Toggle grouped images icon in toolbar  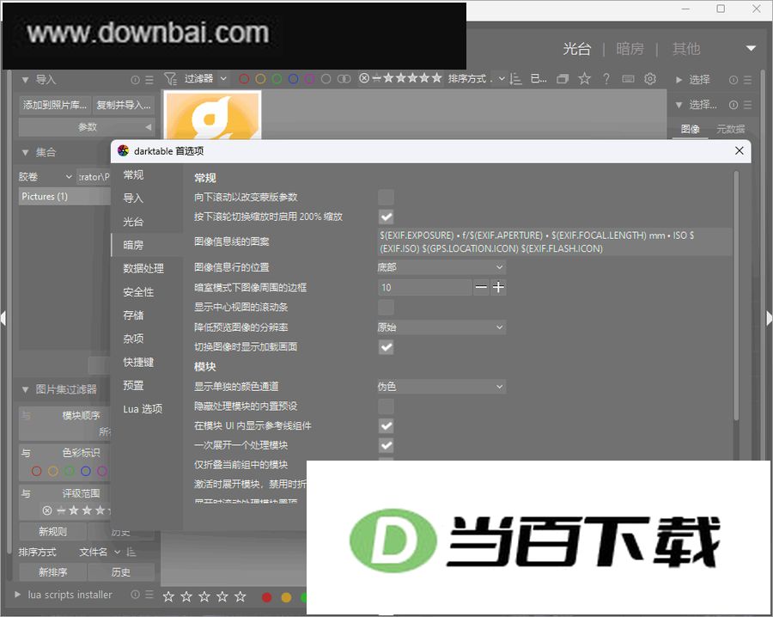click(x=562, y=79)
